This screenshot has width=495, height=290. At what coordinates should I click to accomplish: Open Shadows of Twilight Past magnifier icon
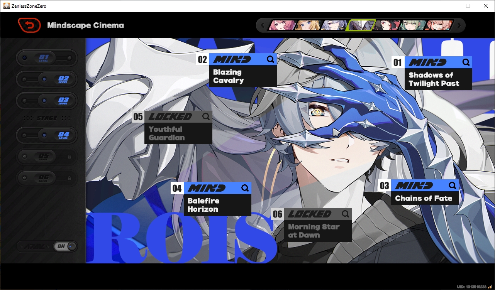(x=466, y=62)
